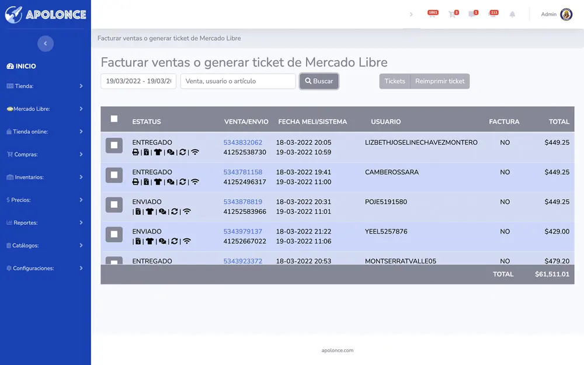The image size is (584, 365).
Task: Open sale link 5343832062
Action: [243, 142]
